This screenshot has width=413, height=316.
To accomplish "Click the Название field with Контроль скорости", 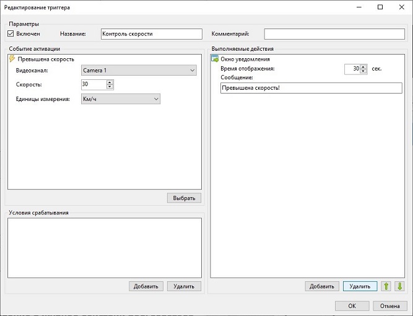I will coord(152,34).
